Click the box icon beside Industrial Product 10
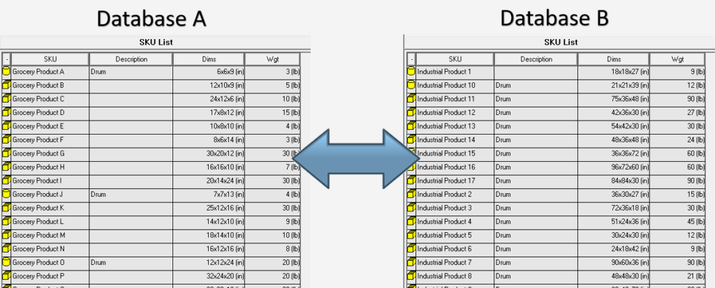715x288 pixels. [411, 85]
